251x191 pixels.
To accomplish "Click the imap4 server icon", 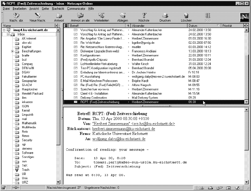I will coord(8,30).
